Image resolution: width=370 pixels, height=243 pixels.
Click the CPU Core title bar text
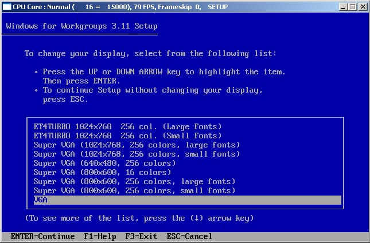(x=120, y=7)
